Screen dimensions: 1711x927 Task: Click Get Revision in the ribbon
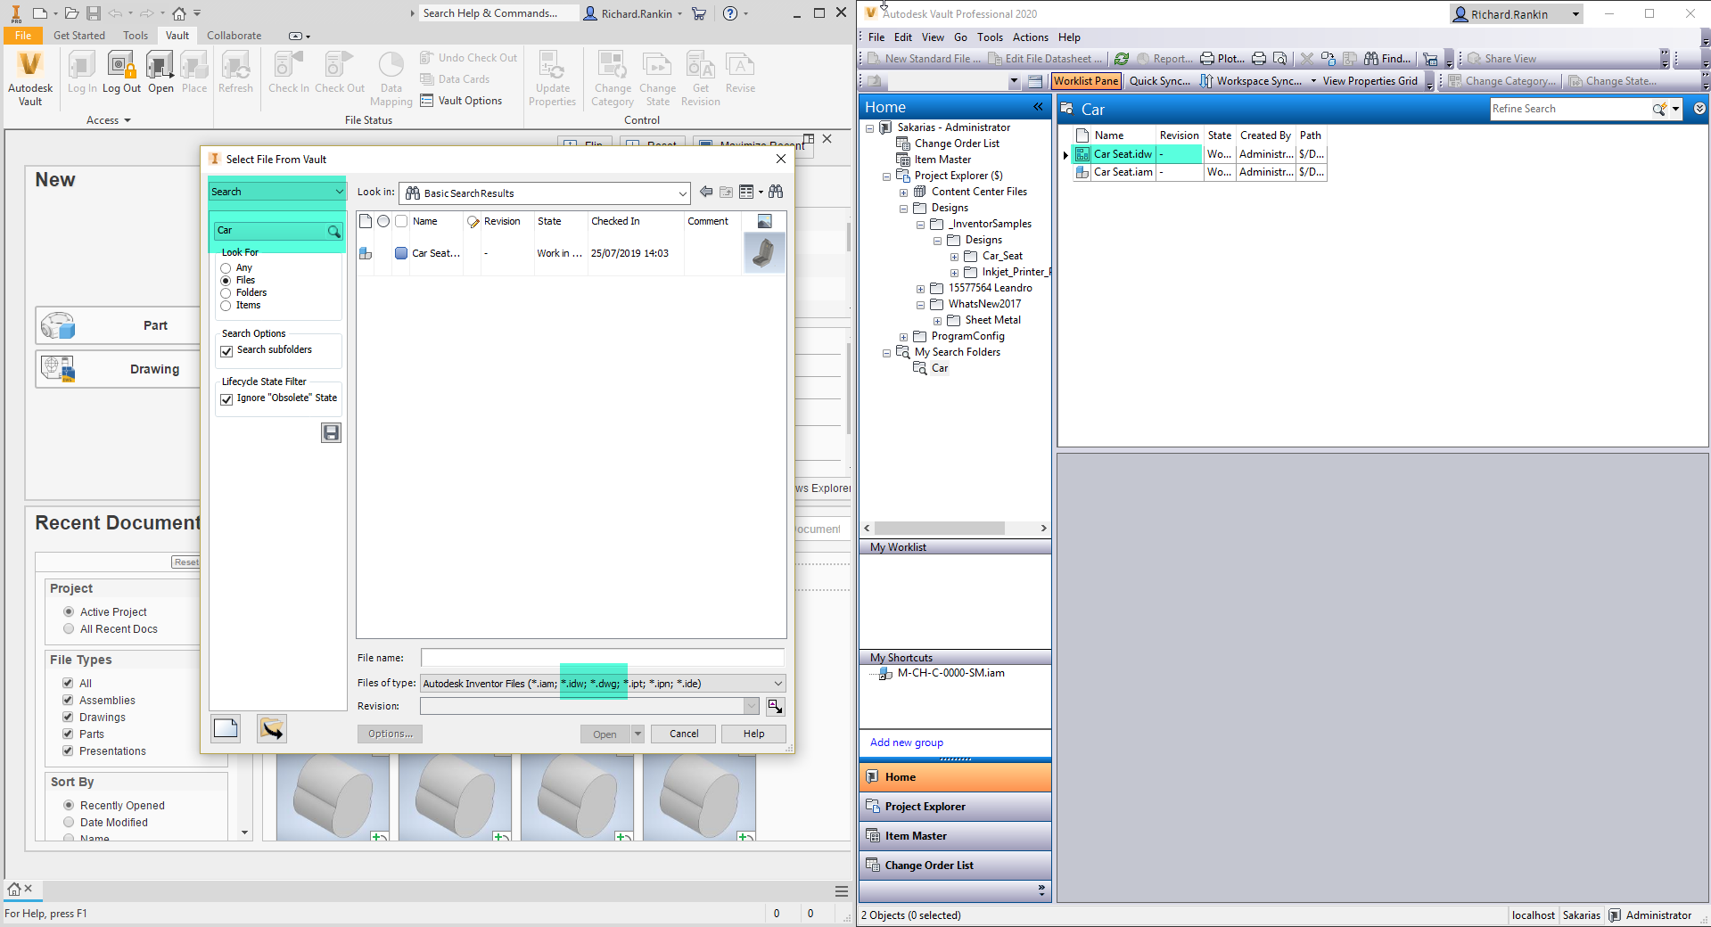click(x=701, y=78)
